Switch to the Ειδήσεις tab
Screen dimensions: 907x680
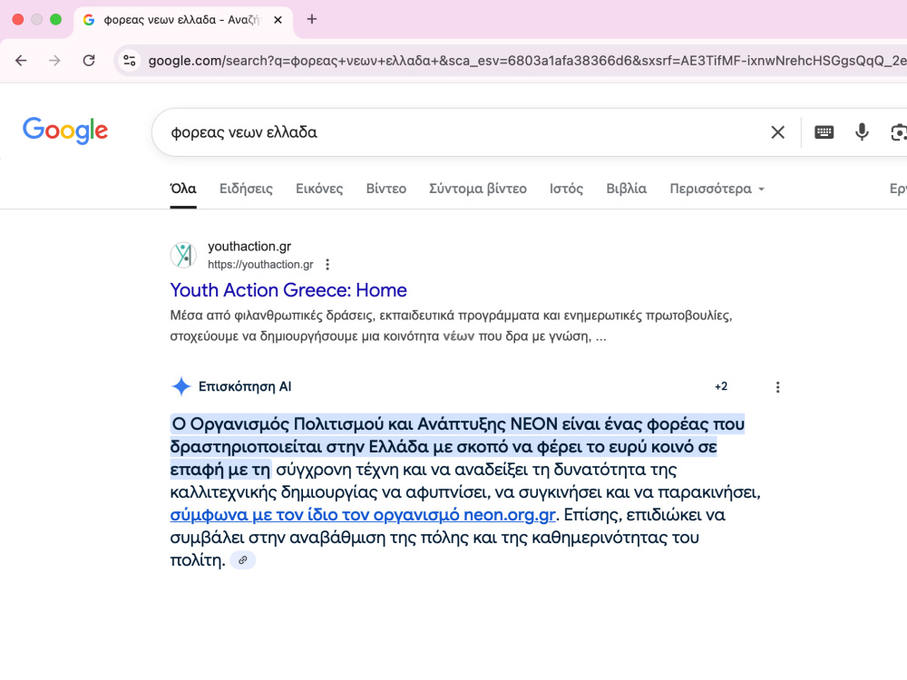point(246,189)
